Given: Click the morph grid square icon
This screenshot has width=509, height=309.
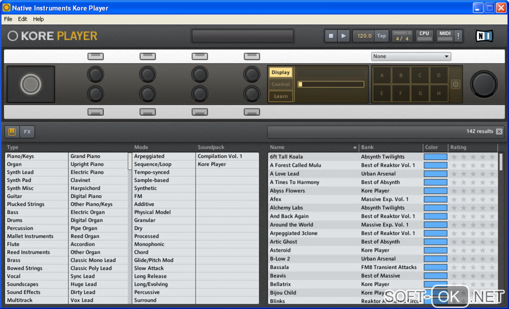Looking at the screenshot, I should [x=456, y=84].
